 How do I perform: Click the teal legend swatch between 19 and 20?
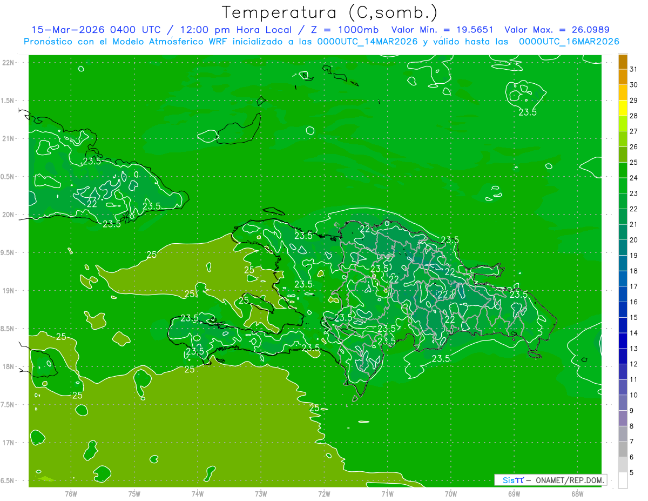(623, 248)
